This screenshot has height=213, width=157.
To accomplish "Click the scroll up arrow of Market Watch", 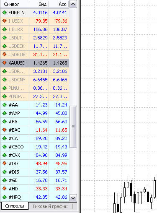I will 73,4.
